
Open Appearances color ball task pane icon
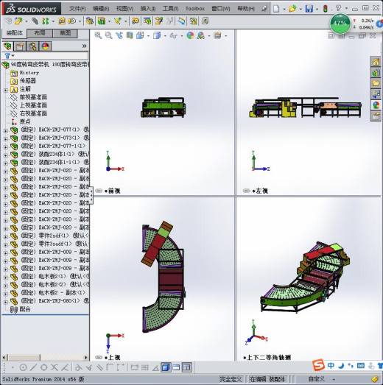tap(376, 105)
